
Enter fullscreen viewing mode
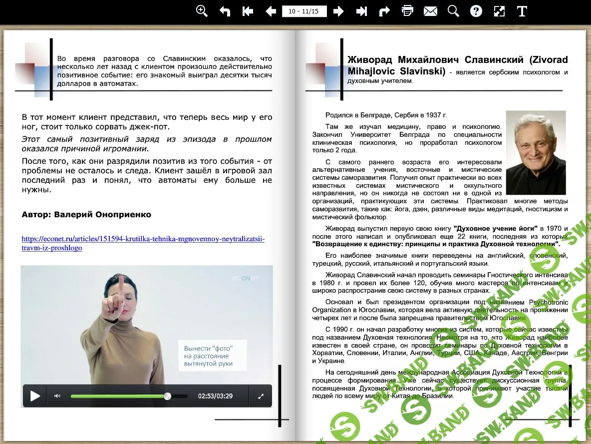pyautogui.click(x=499, y=10)
